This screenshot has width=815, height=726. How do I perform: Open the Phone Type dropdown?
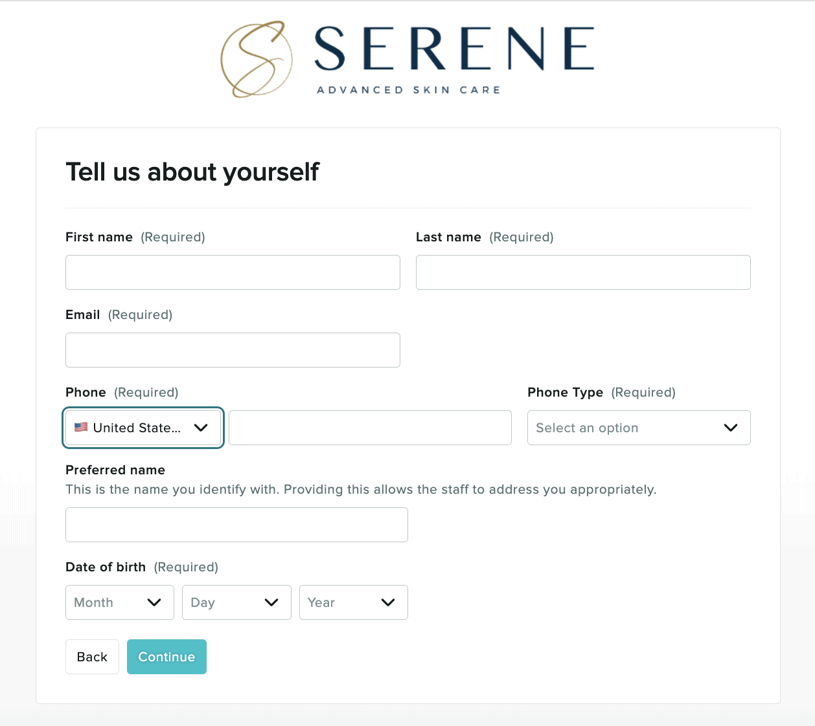click(638, 428)
